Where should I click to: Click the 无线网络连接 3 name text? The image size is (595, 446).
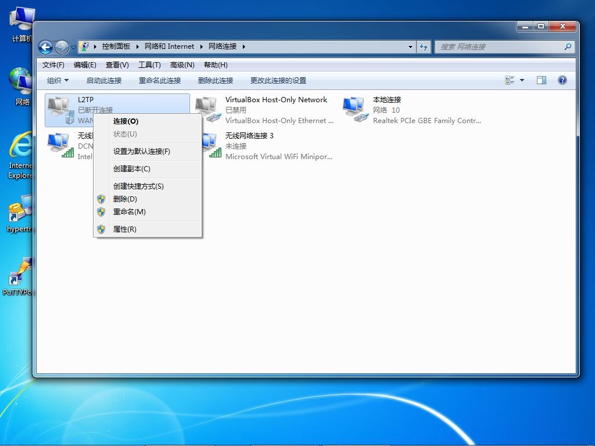pos(249,136)
